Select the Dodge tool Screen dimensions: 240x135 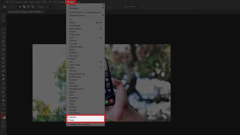pos(3,79)
